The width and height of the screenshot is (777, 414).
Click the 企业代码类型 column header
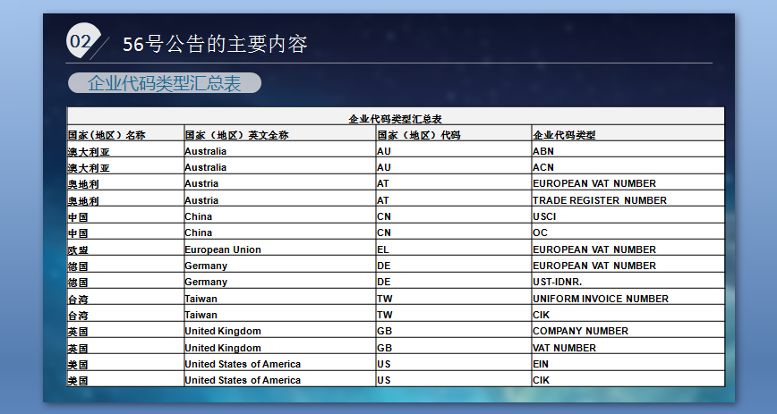click(564, 135)
